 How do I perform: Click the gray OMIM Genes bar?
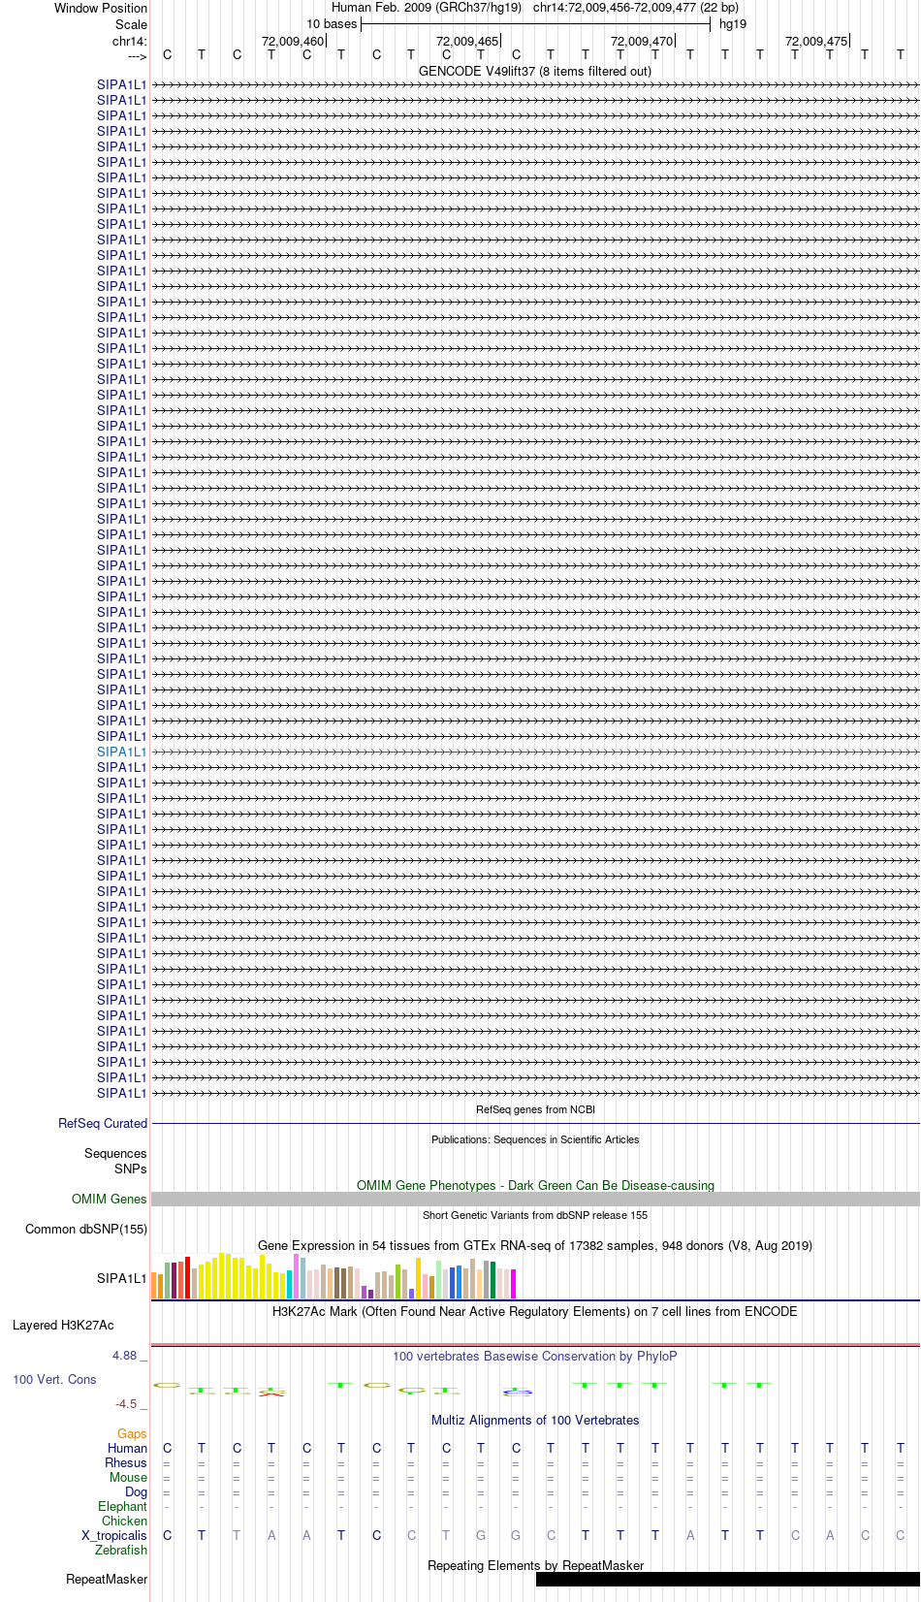pyautogui.click(x=535, y=1199)
